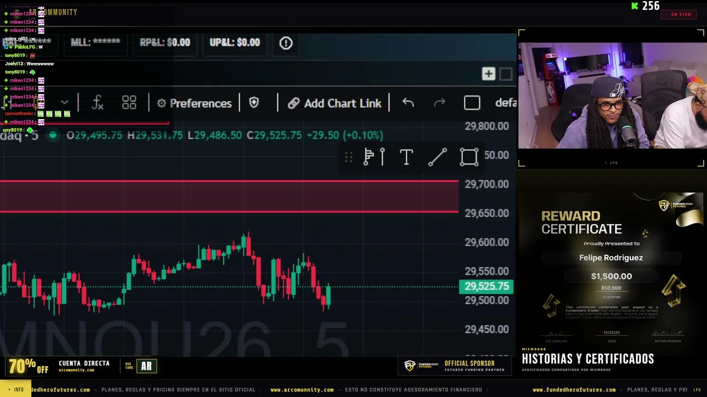707x397 pixels.
Task: Open chart Preferences
Action: coord(194,103)
